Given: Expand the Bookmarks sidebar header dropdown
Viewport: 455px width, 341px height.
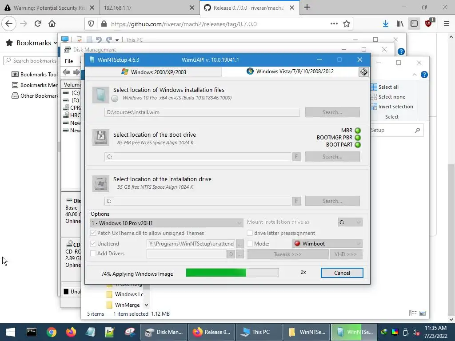Looking at the screenshot, I should [55, 43].
